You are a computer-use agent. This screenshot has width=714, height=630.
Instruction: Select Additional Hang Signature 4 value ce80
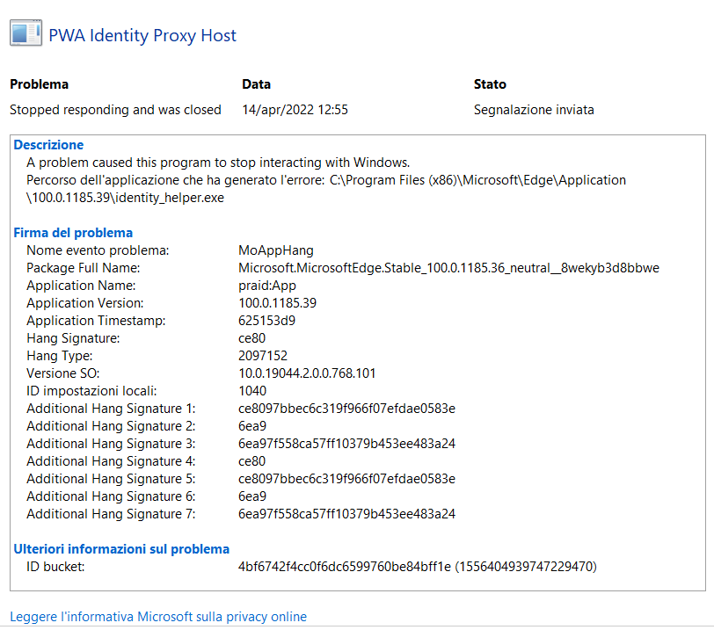pyautogui.click(x=251, y=461)
